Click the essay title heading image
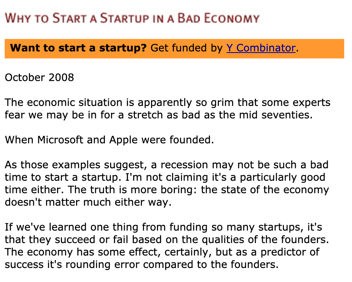Screen dimensions: 352x282 click(x=132, y=18)
